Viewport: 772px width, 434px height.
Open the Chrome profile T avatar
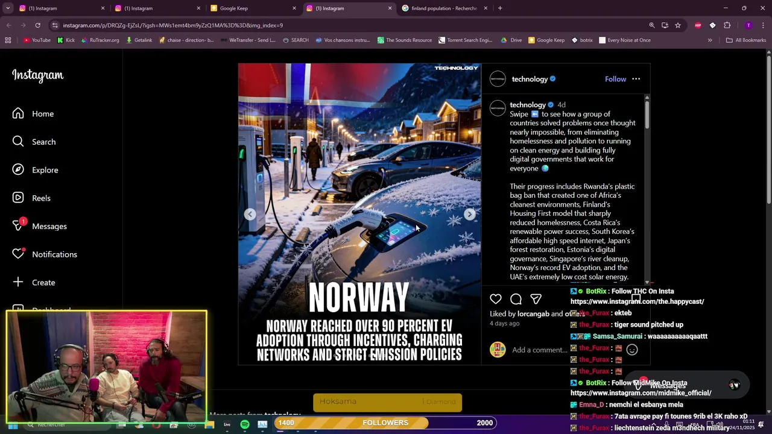click(748, 25)
